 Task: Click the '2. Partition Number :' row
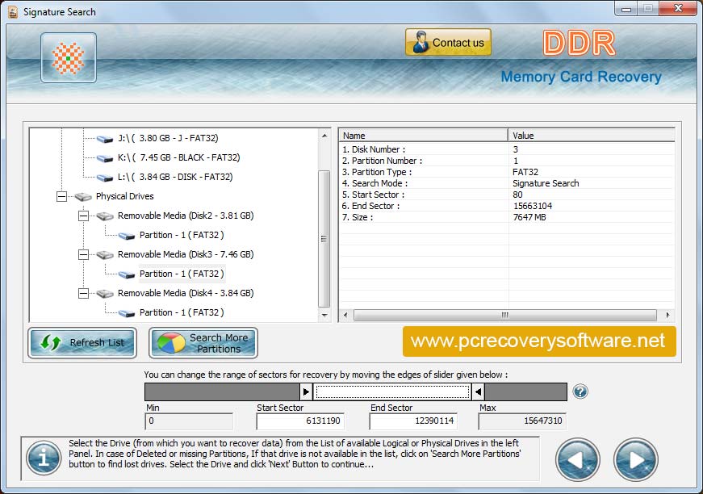click(x=507, y=161)
